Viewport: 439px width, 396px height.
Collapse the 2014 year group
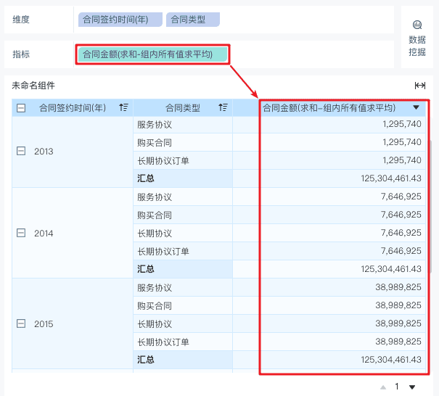coord(21,233)
